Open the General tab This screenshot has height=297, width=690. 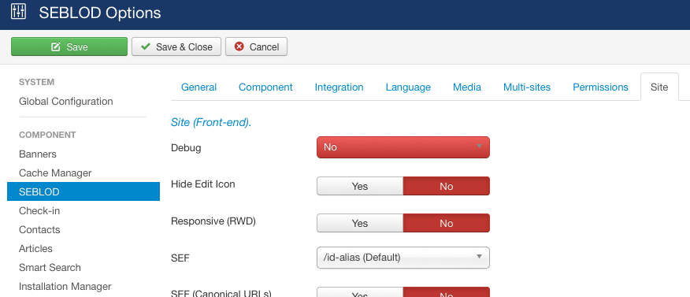pyautogui.click(x=199, y=87)
